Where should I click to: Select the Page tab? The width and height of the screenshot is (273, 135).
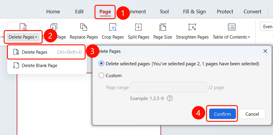(105, 12)
